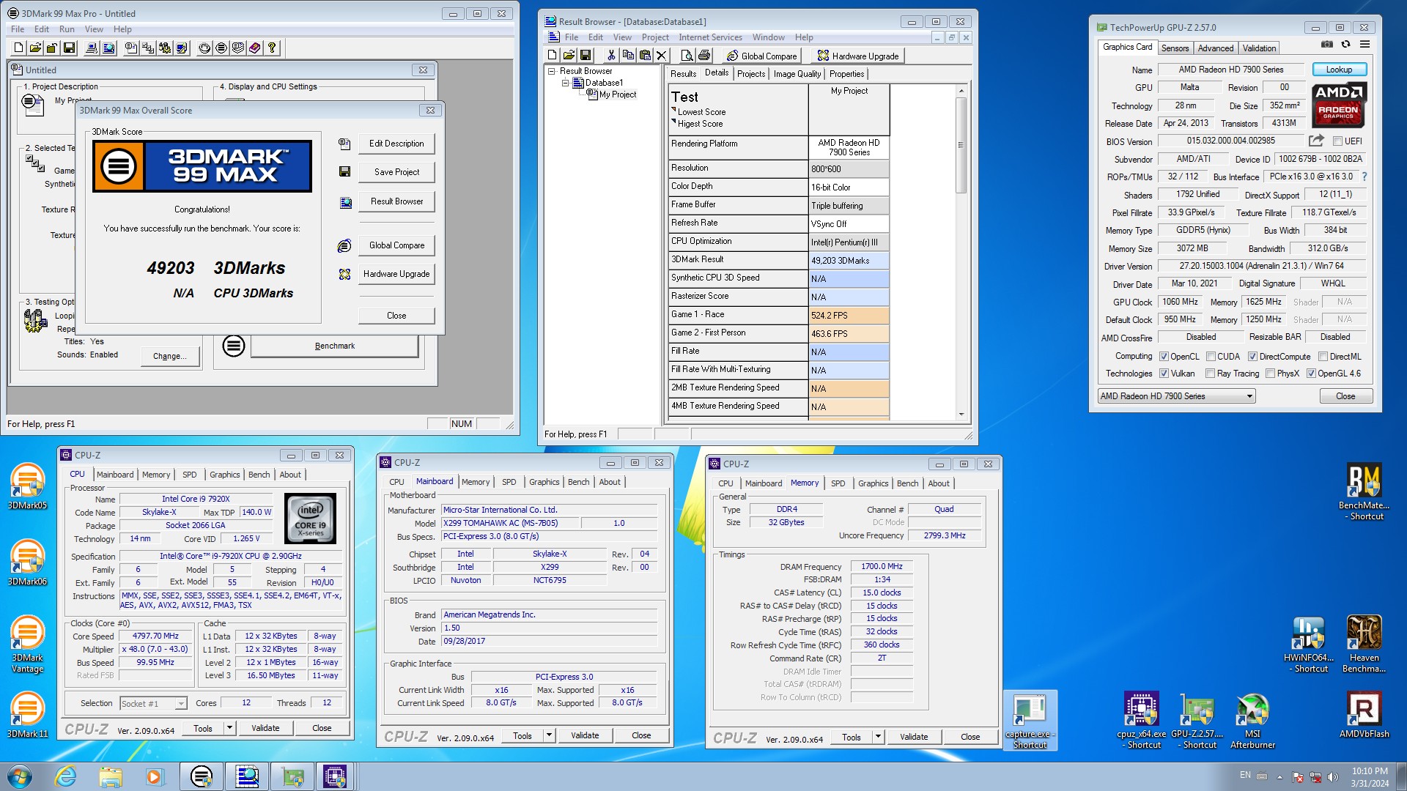Open the MSI Afterburner desktop shortcut
1407x791 pixels.
point(1252,721)
